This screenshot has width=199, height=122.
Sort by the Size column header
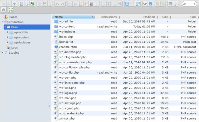(x=165, y=17)
